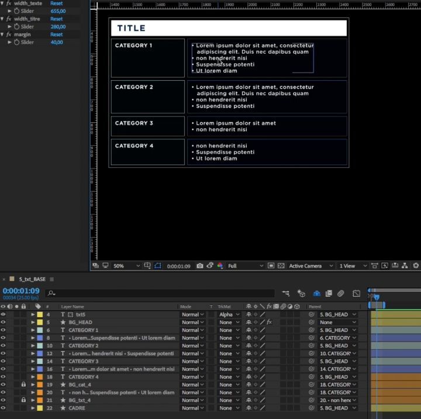Click the width_texte slider value 655,00
Viewport: 421px width, 419px height.
click(58, 11)
